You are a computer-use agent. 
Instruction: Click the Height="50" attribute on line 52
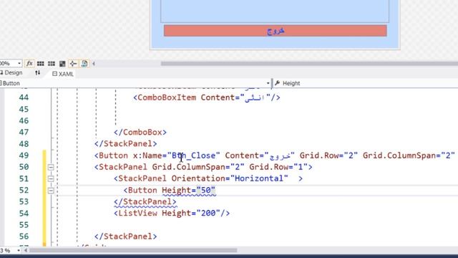tap(189, 191)
